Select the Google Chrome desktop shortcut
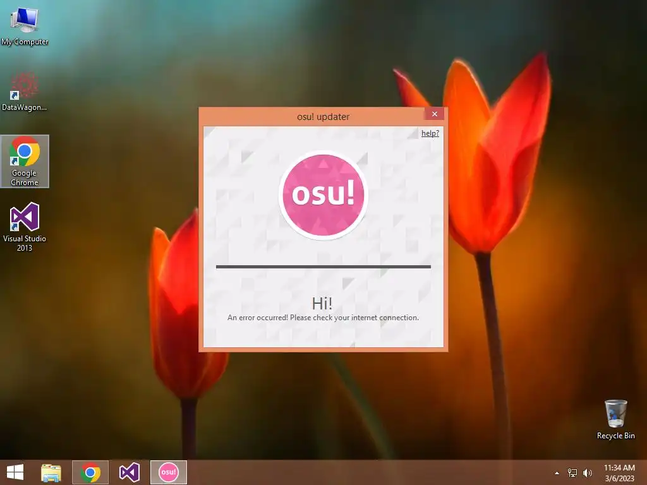Image resolution: width=647 pixels, height=485 pixels. 25,161
